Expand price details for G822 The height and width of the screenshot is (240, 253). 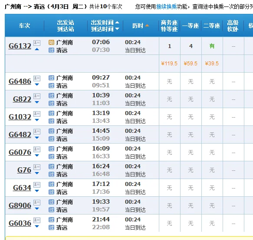[x=37, y=102]
